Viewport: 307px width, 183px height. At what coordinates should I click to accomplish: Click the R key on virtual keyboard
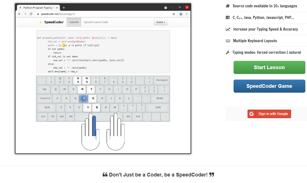82,89
